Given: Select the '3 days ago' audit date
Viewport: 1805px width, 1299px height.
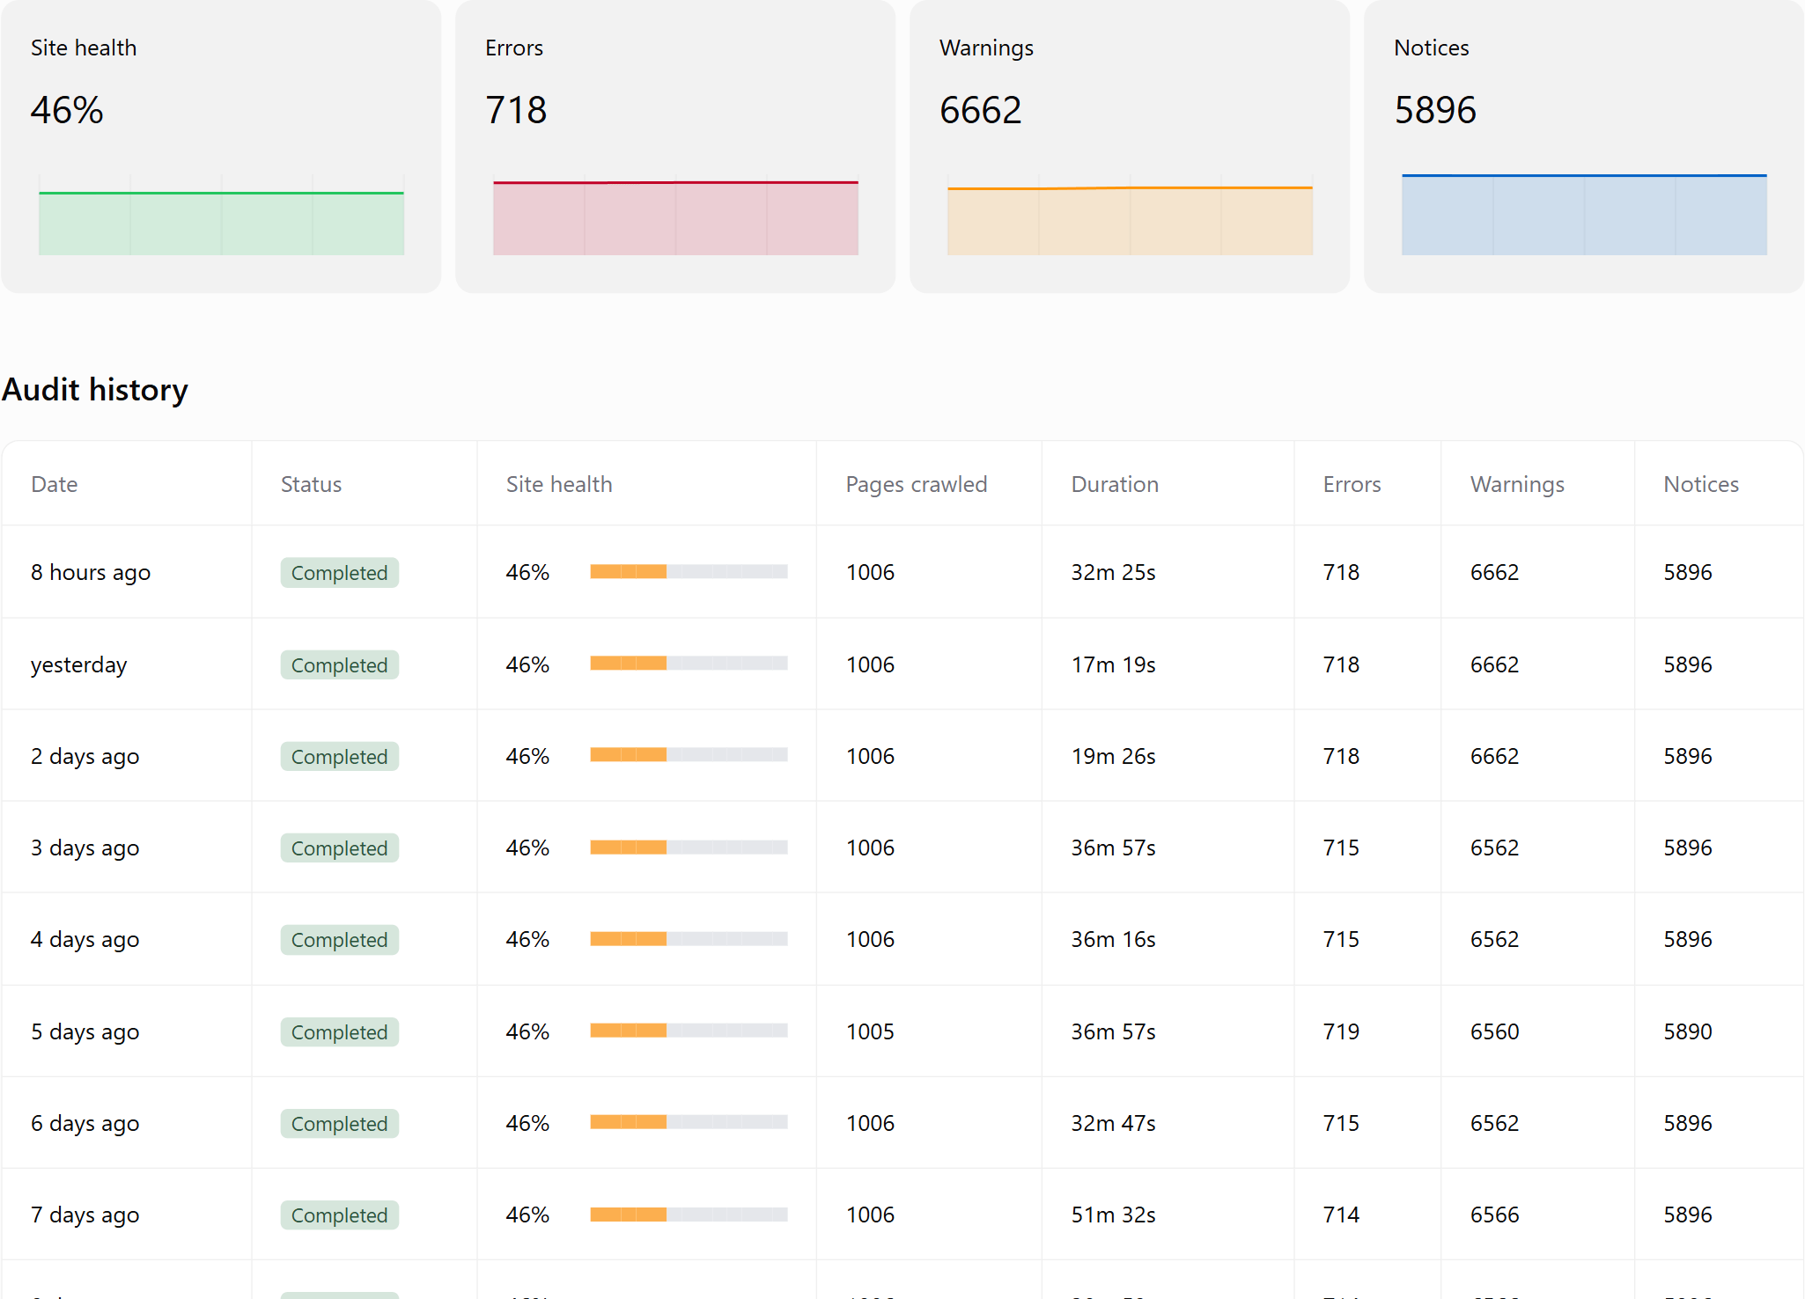Looking at the screenshot, I should pyautogui.click(x=85, y=848).
